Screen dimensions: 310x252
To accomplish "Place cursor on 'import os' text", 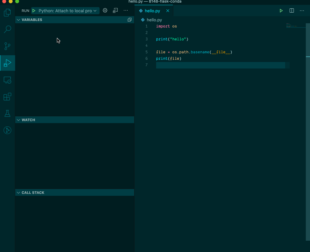I will point(166,26).
